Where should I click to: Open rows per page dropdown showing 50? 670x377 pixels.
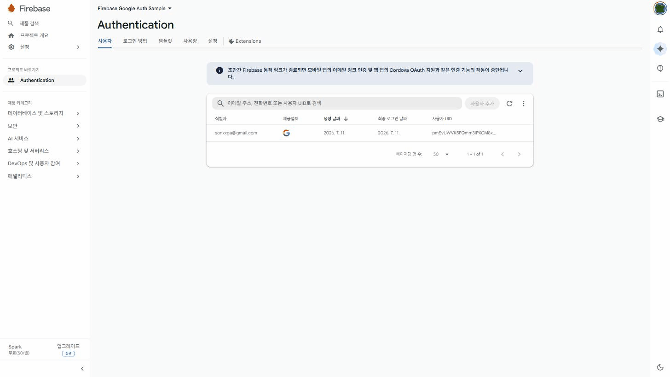pyautogui.click(x=441, y=154)
